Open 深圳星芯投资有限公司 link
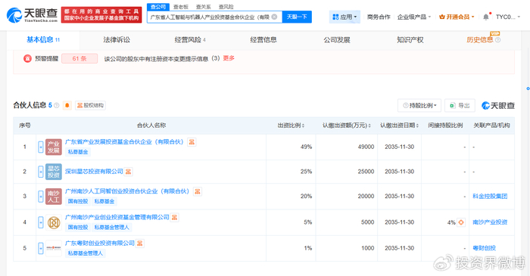The height and width of the screenshot is (276, 530). [x=94, y=172]
